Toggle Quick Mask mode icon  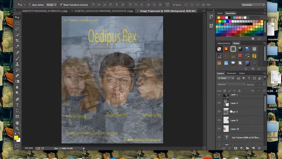coord(17,145)
